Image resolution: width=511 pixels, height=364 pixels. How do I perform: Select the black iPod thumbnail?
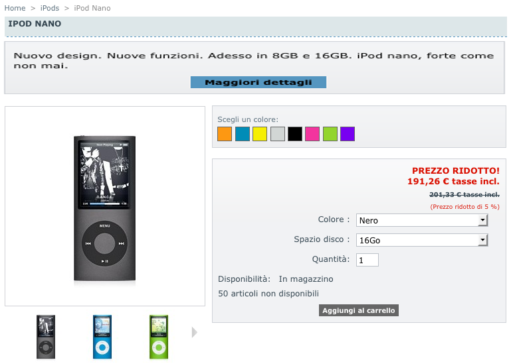coord(46,337)
